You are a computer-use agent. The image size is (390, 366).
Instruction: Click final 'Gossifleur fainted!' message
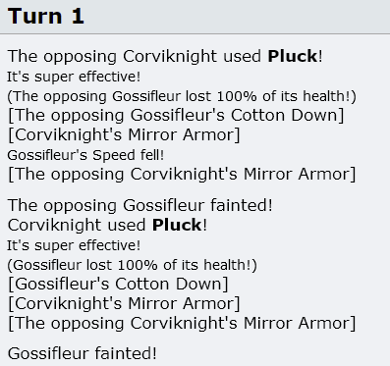tap(83, 353)
